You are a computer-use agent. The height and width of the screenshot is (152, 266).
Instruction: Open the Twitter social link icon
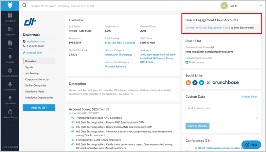coord(202,83)
